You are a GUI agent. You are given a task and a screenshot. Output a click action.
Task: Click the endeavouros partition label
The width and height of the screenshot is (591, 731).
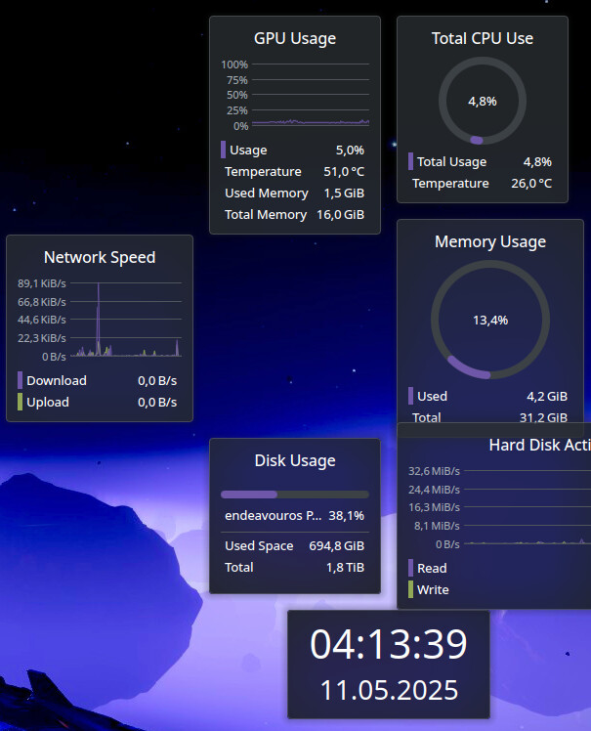coord(273,515)
